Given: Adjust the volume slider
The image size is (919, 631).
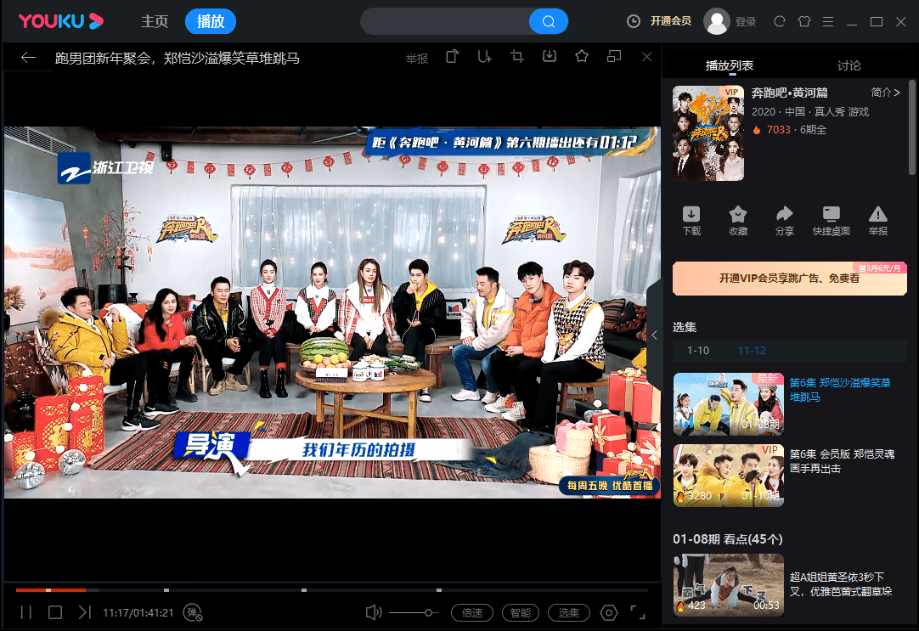Looking at the screenshot, I should tap(413, 612).
